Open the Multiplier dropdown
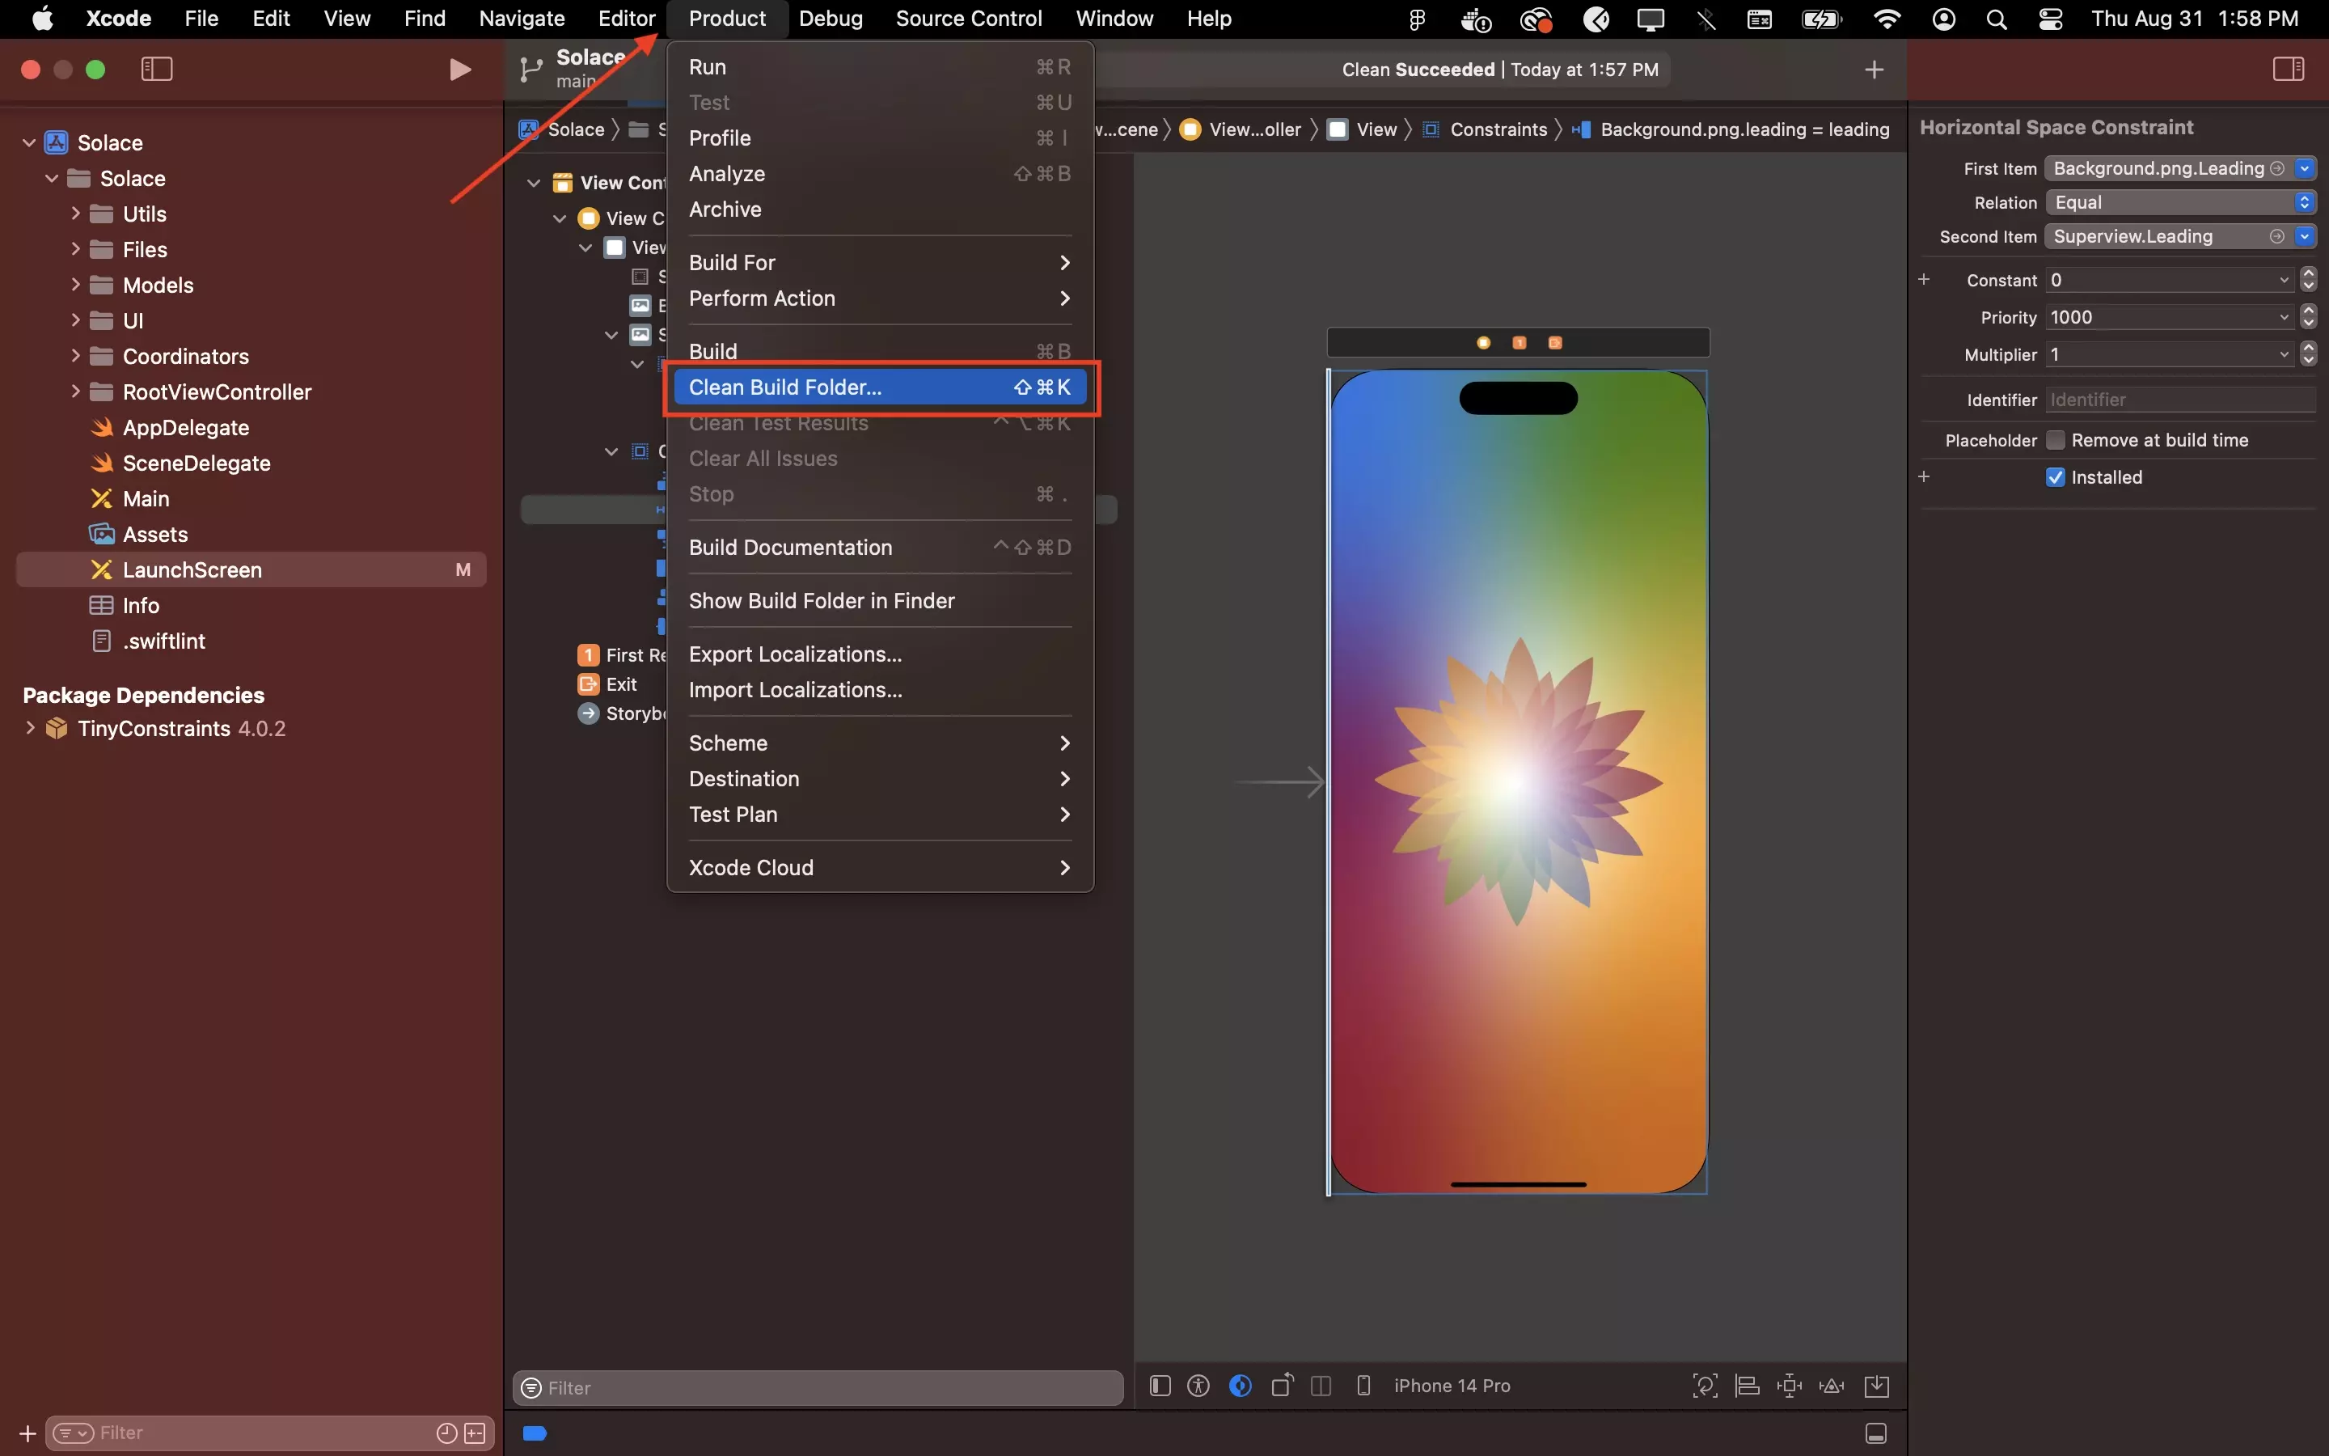This screenshot has width=2329, height=1456. 2284,355
